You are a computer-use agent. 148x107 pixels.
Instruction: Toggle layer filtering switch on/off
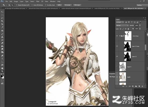coord(140,22)
